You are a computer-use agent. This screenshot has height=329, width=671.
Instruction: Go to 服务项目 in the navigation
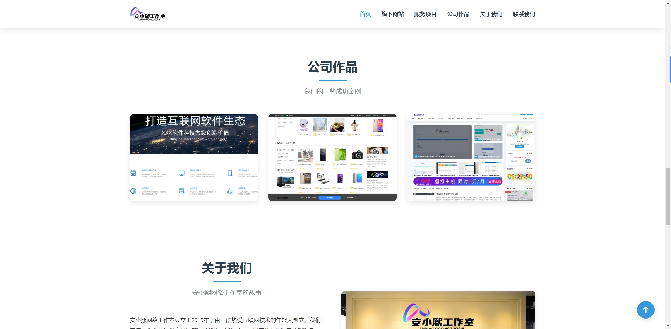point(425,14)
